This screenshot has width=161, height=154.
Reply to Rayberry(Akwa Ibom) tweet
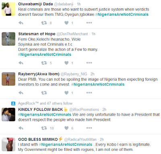21,93
